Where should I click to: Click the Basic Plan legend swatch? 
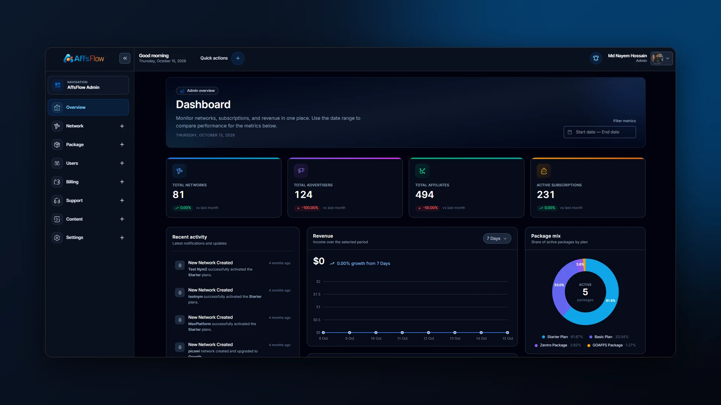coord(591,337)
